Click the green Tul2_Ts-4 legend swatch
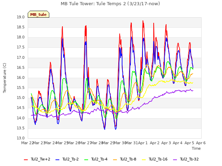Image resolution: width=222 pixels, height=166 pixels. click(x=86, y=160)
